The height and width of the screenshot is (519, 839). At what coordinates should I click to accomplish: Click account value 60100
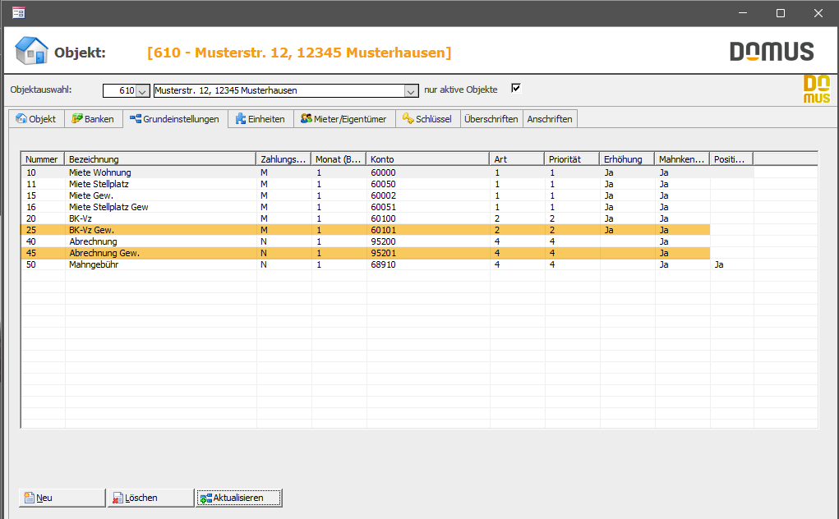point(383,218)
